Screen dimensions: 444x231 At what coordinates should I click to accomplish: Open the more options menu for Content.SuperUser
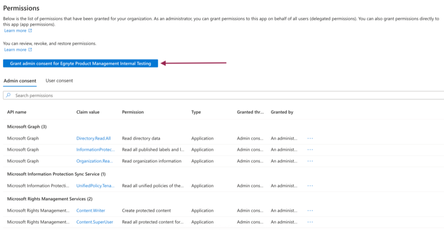click(310, 222)
